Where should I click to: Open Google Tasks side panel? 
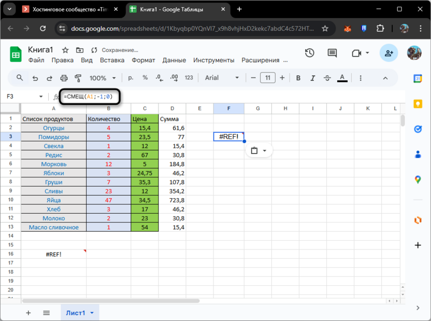pos(418,129)
